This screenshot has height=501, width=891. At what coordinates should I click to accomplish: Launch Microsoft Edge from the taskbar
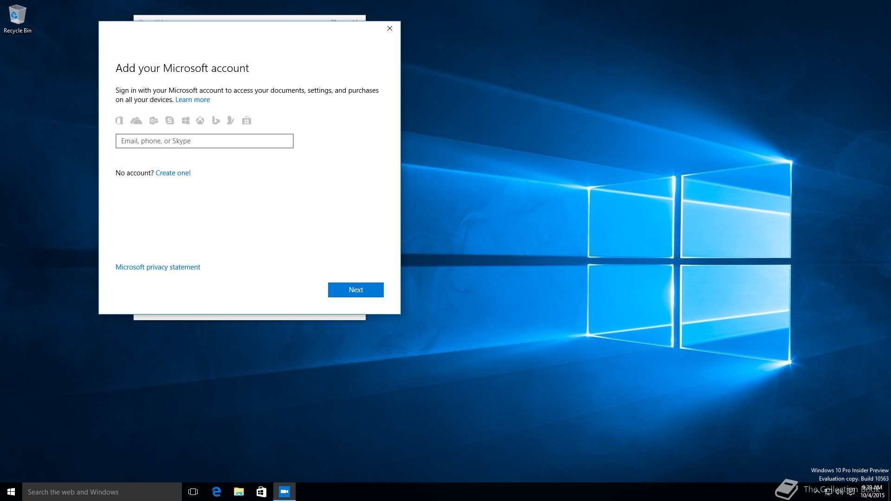pyautogui.click(x=216, y=492)
